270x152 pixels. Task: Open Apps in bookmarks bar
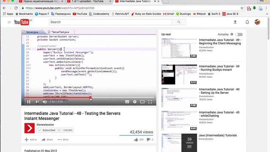click(x=8, y=14)
